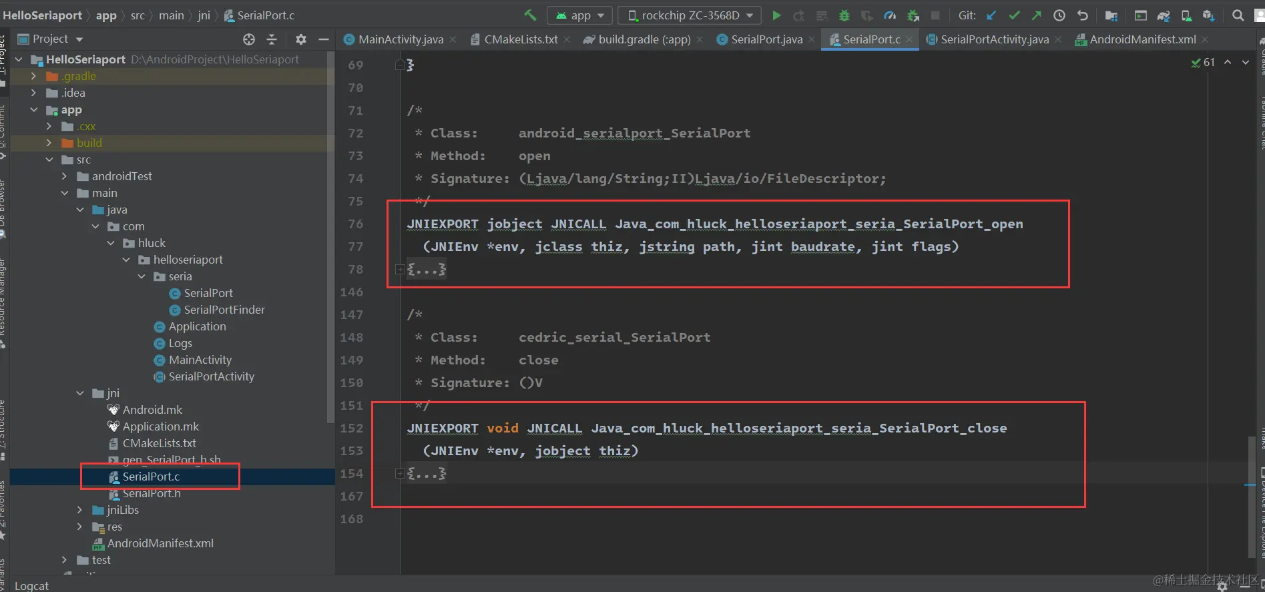Open the Project Structure icon
Viewport: 1265px width, 592px height.
(x=1111, y=15)
